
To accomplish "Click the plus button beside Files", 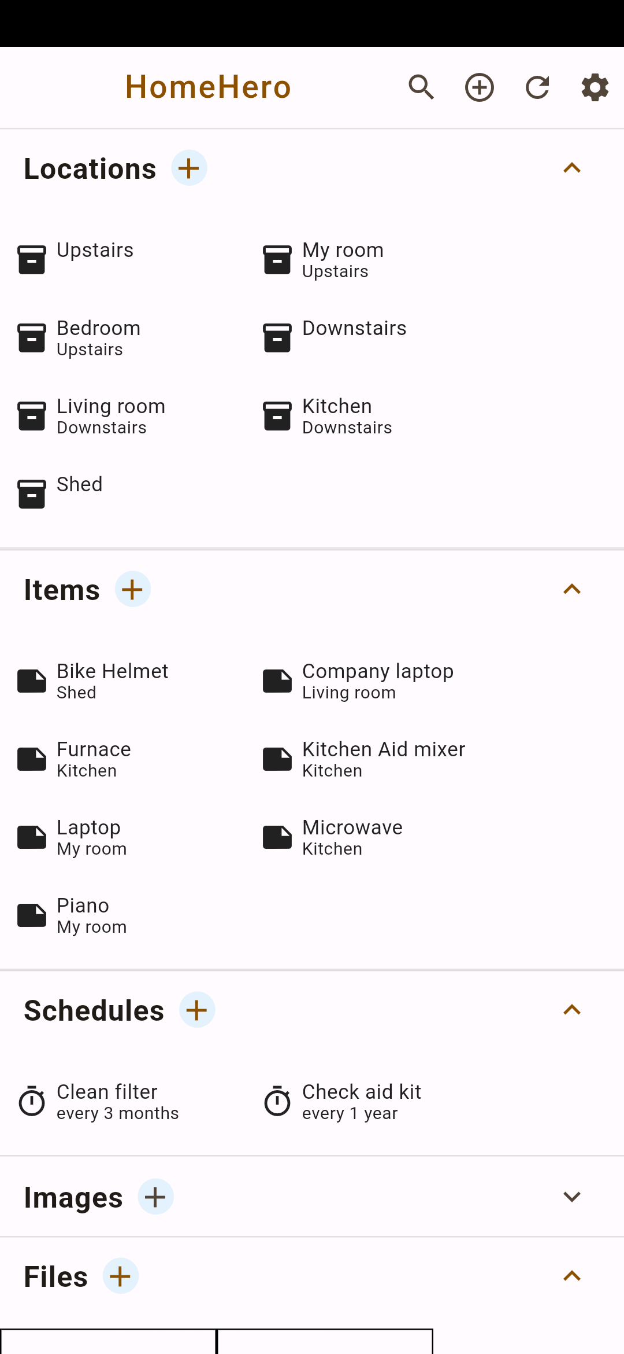I will coord(120,1275).
